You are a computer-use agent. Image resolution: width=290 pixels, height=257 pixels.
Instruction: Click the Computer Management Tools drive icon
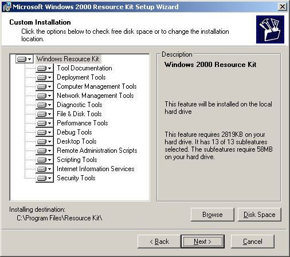tap(44, 86)
